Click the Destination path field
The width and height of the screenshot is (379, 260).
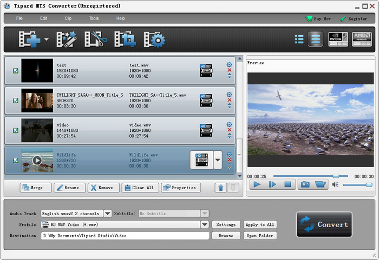(x=125, y=236)
